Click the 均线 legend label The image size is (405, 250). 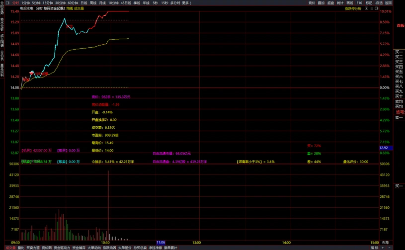(x=70, y=8)
